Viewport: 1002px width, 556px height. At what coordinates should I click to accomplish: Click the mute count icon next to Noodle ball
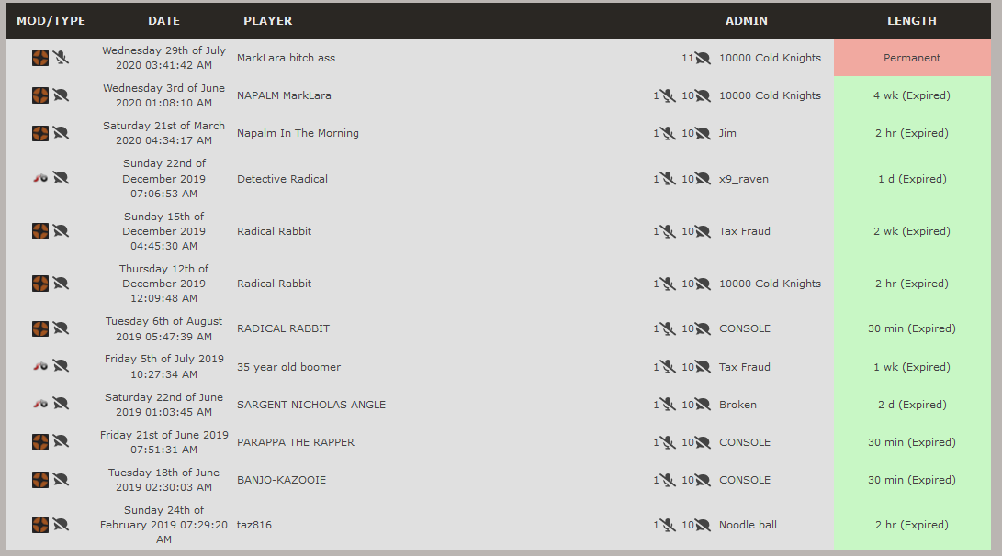(668, 525)
